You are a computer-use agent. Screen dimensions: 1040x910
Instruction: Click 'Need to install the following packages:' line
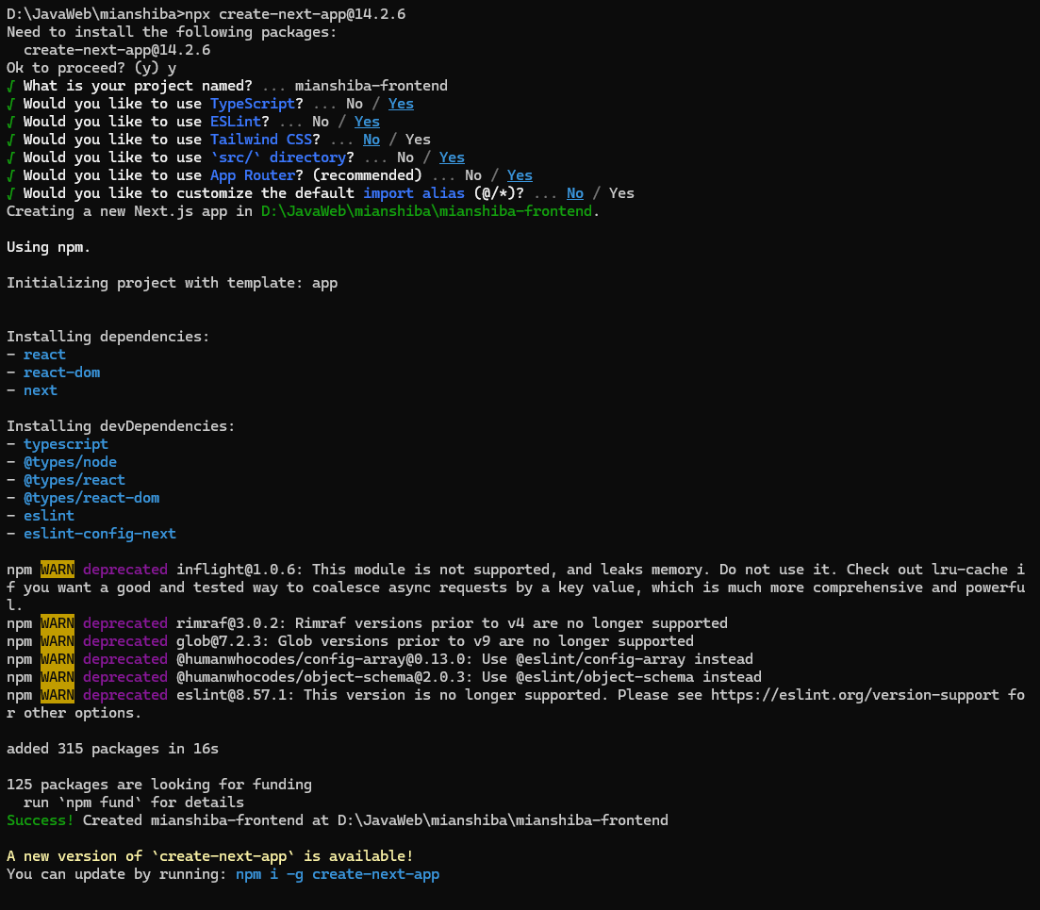172,32
